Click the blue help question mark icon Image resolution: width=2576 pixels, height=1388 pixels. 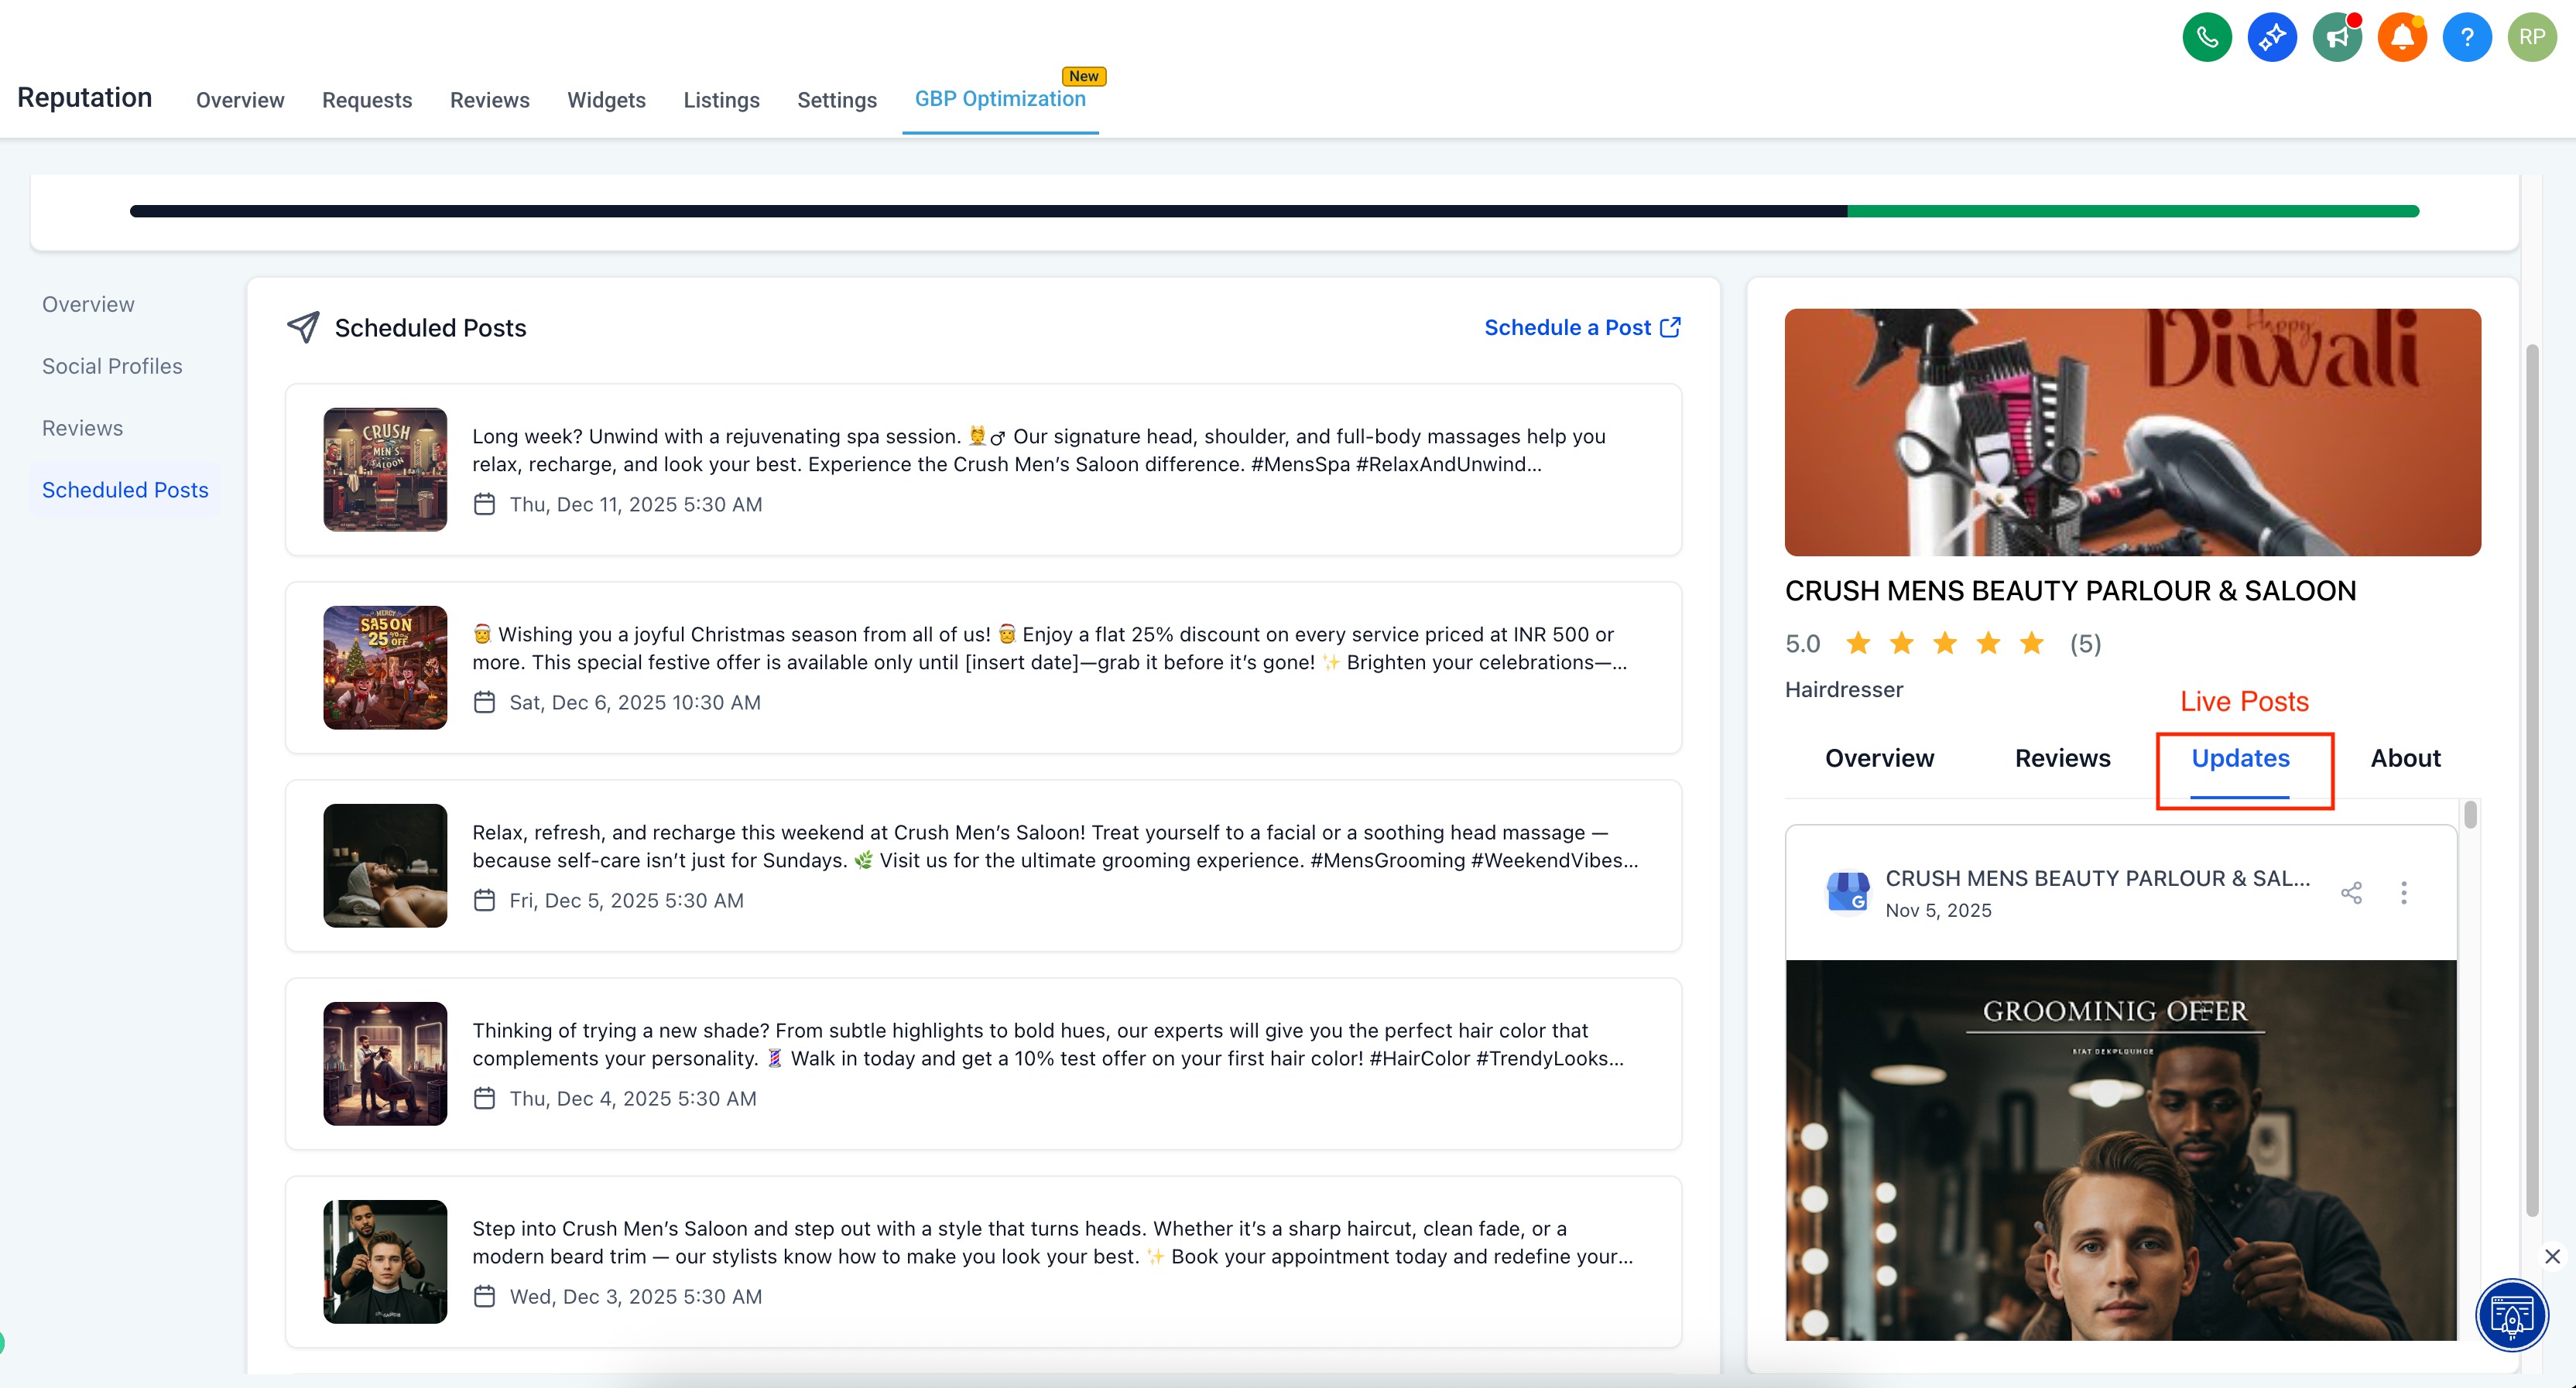pos(2467,38)
